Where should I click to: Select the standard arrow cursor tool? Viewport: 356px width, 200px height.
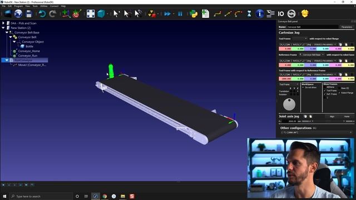[x=116, y=14]
